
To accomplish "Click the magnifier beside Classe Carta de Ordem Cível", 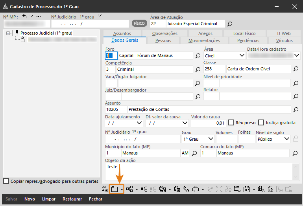I will click(296, 69).
